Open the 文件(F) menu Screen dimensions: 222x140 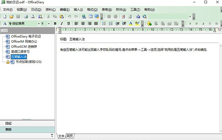(8, 10)
